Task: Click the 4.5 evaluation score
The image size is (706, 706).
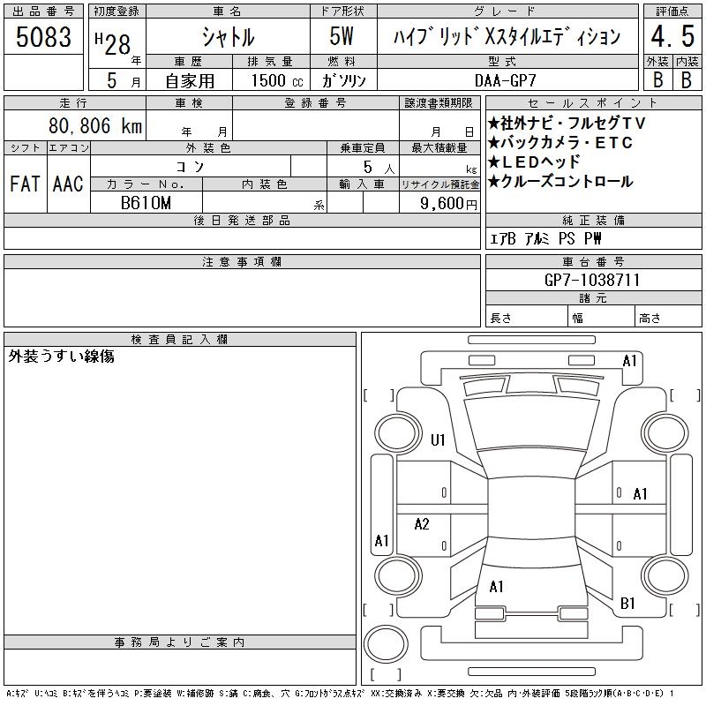Action: [672, 36]
